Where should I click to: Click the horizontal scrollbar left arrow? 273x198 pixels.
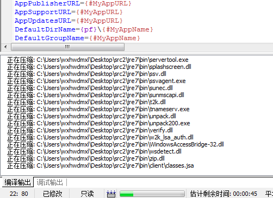5,47
